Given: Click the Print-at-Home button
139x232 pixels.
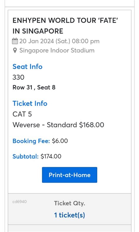Looking at the screenshot, I should point(69,175).
